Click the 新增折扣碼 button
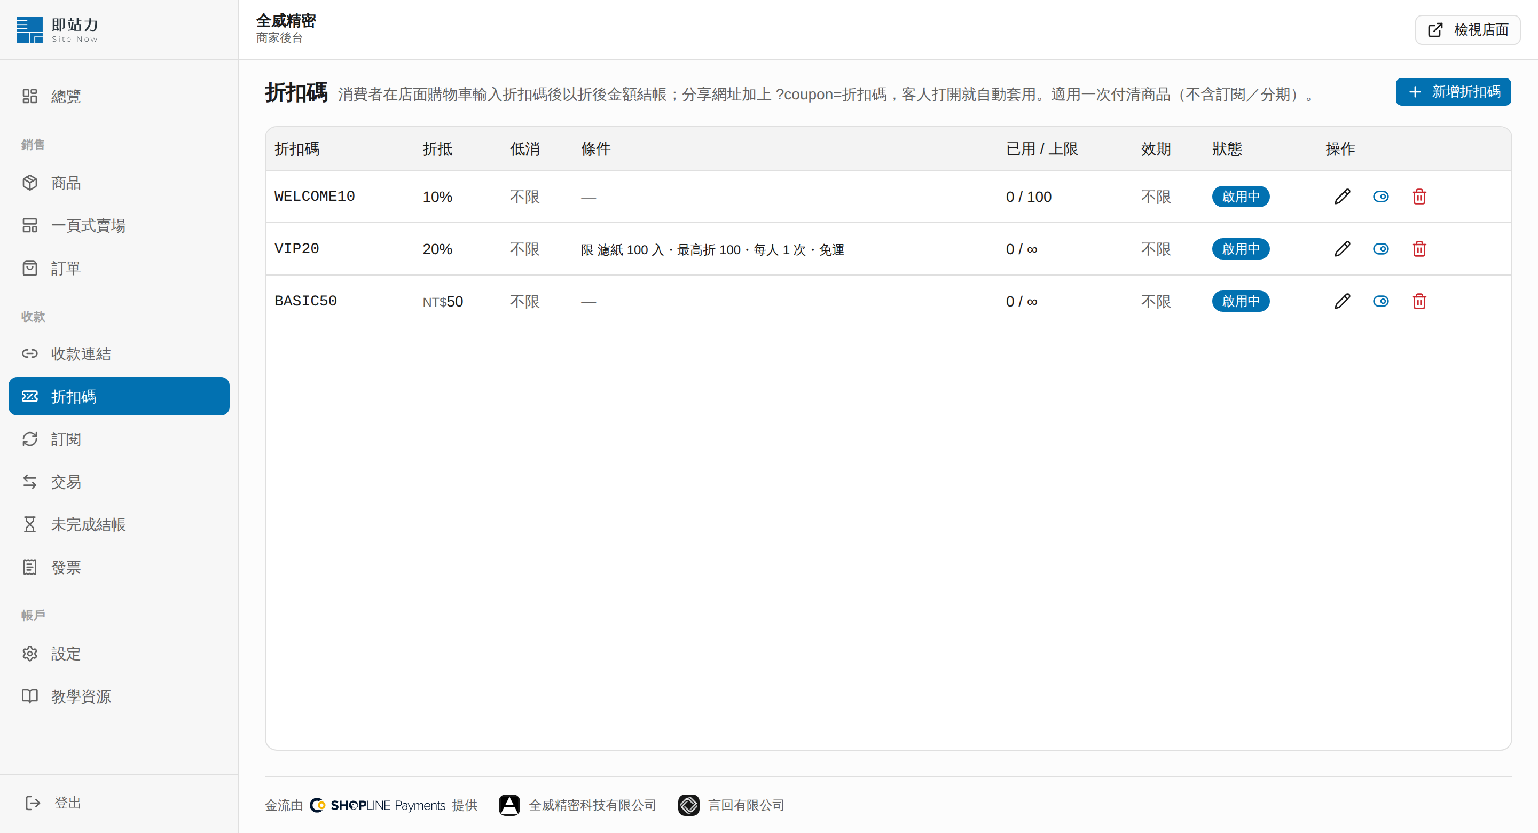Screen dimensions: 1538x833 pyautogui.click(x=1453, y=92)
